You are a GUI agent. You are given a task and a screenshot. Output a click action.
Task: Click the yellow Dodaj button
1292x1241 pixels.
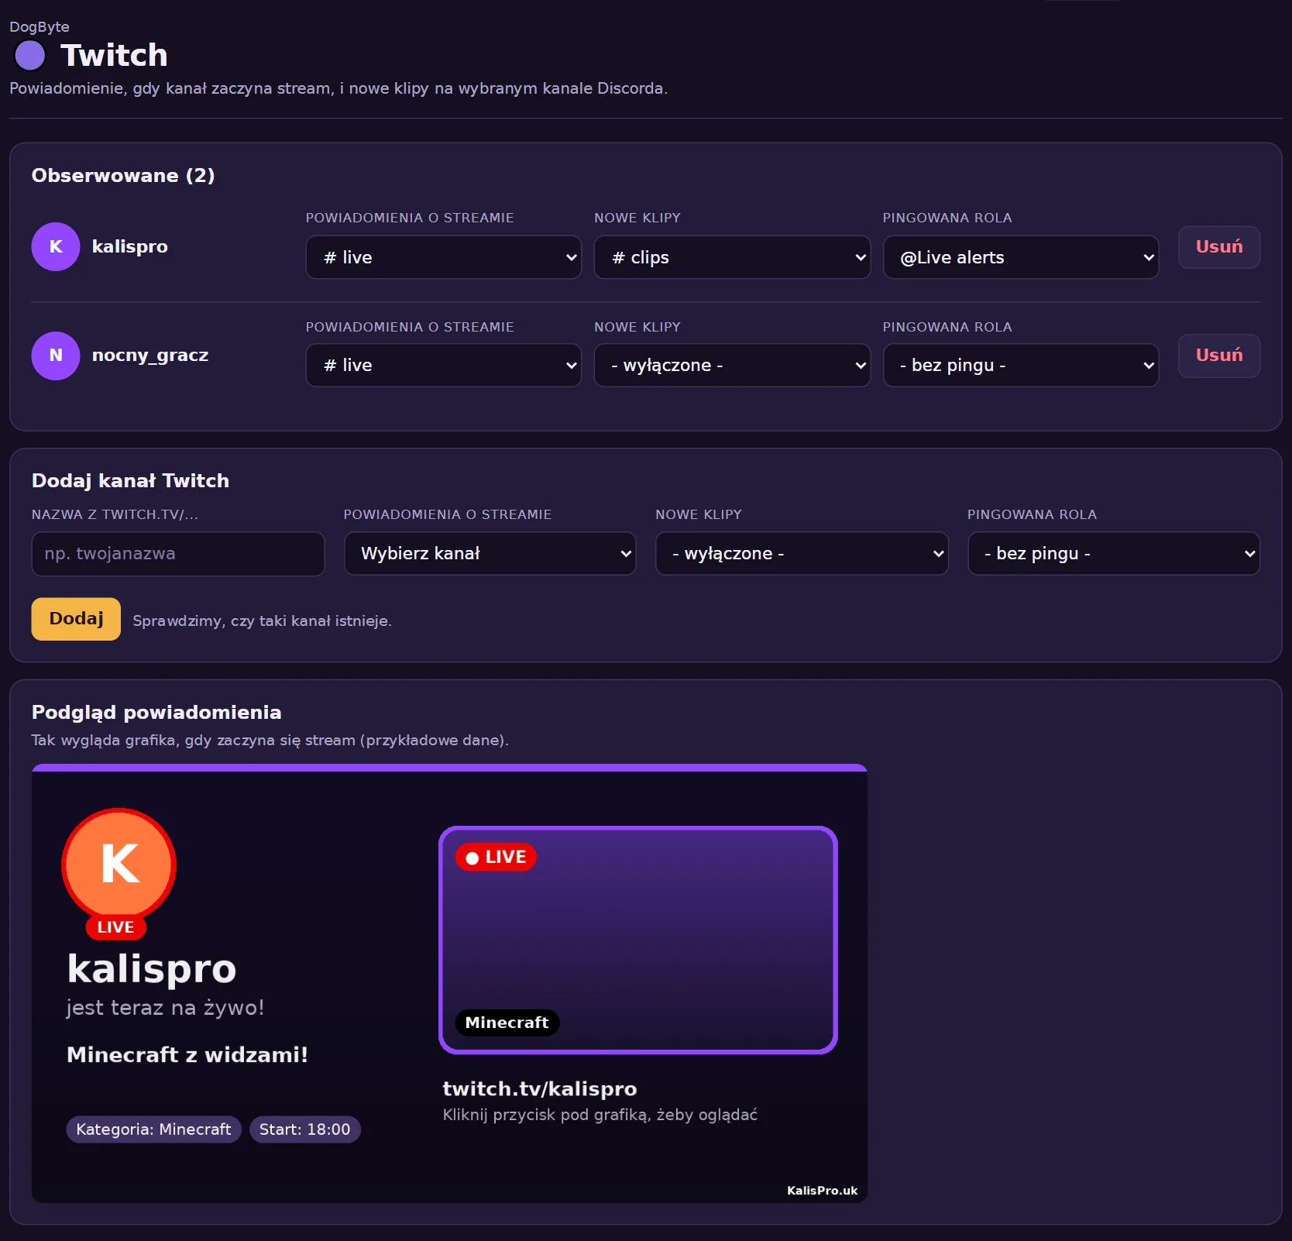[76, 619]
